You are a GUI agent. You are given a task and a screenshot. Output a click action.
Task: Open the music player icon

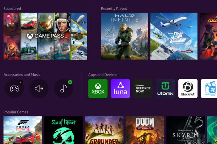[64, 89]
